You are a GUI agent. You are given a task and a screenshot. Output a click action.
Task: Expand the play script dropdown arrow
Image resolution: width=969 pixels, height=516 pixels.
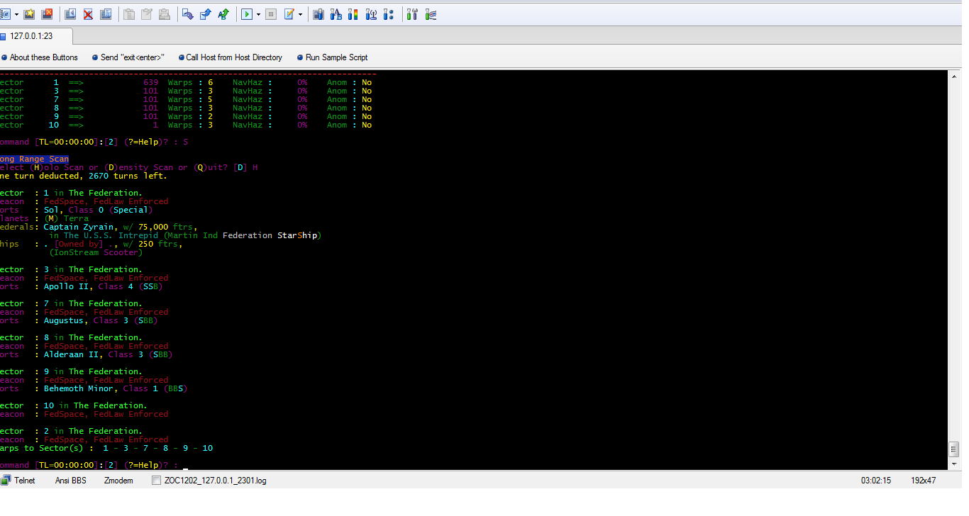pos(258,14)
